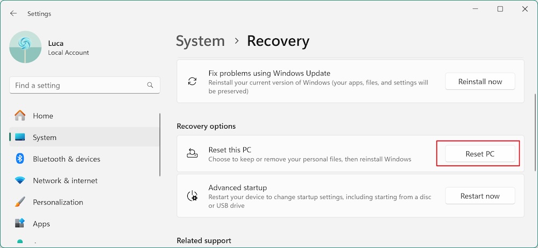Click the System monitor icon
The width and height of the screenshot is (538, 248).
20,138
